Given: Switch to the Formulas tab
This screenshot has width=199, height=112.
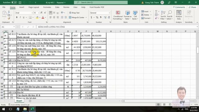Looking at the screenshot, I should 47,7.
